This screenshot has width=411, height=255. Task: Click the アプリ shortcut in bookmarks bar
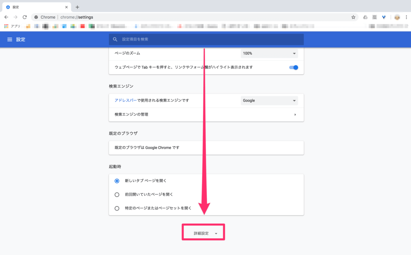coord(12,26)
